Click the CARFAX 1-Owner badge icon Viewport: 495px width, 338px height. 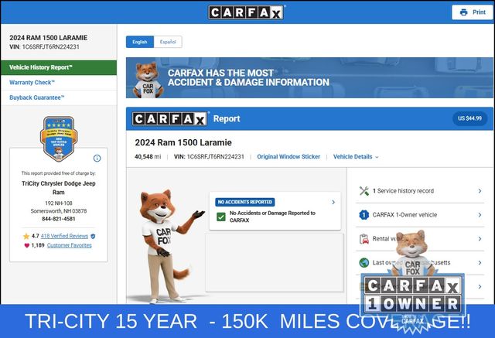364,214
